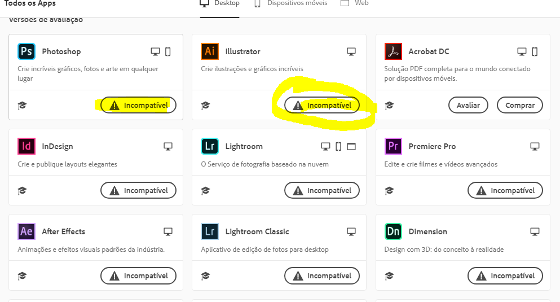Click graduation cap icon in Lightroom Classic card
Image resolution: width=560 pixels, height=302 pixels.
click(x=205, y=276)
